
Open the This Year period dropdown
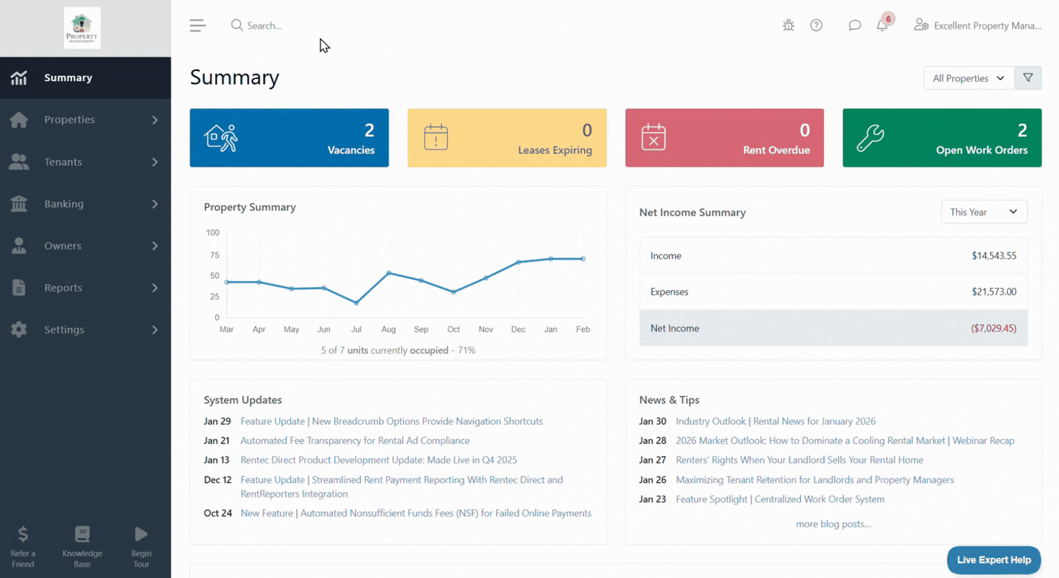[x=984, y=212]
